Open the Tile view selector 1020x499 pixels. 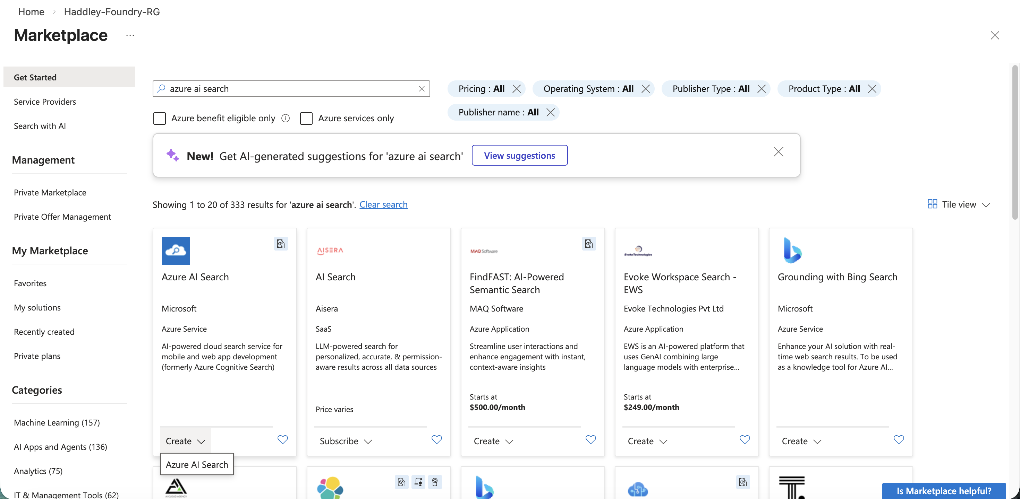coord(958,204)
